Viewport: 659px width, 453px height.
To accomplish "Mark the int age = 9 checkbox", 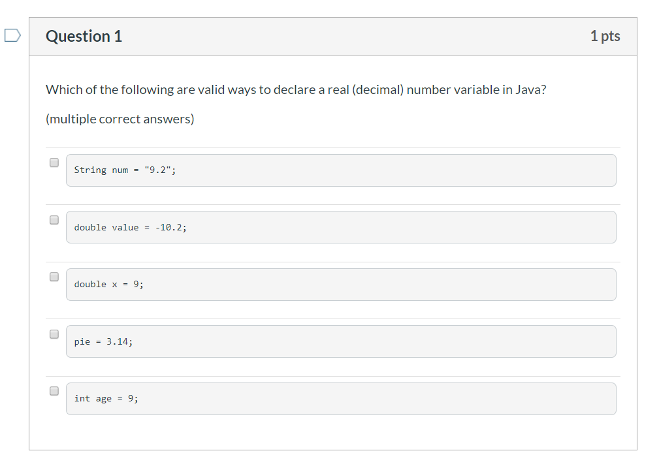I will pos(54,391).
